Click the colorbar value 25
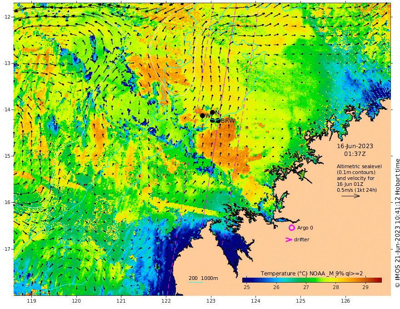 click(x=247, y=287)
